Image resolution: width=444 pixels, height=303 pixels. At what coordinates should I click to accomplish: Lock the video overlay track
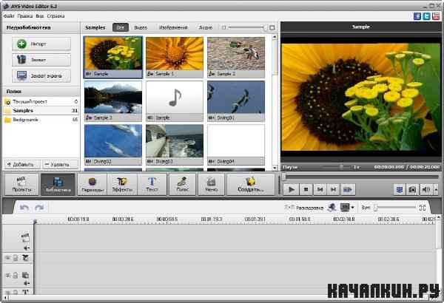point(16,275)
